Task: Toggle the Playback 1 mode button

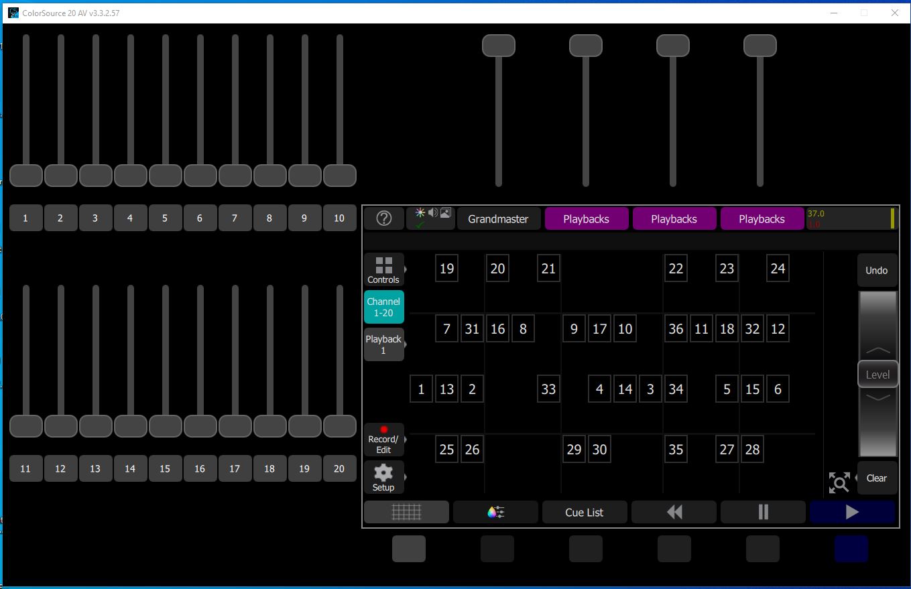Action: 383,344
